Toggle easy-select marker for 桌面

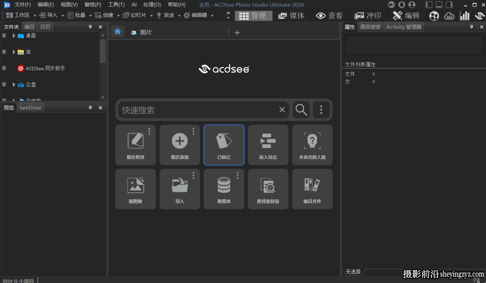coord(4,36)
